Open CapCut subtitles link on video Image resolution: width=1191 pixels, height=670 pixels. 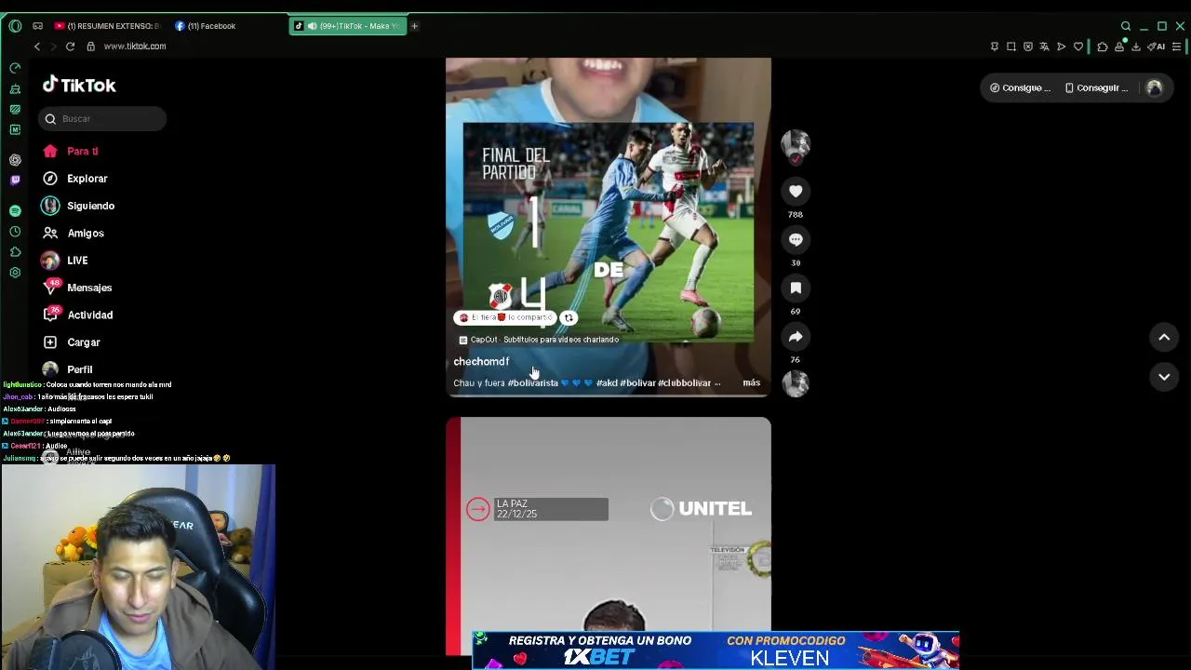(539, 340)
